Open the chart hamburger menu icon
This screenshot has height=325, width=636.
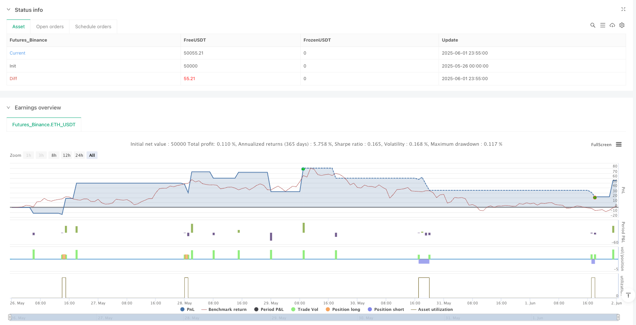click(619, 145)
